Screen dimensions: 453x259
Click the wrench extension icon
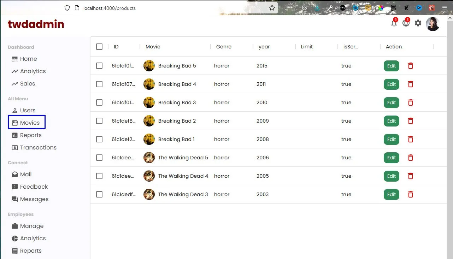tap(330, 8)
